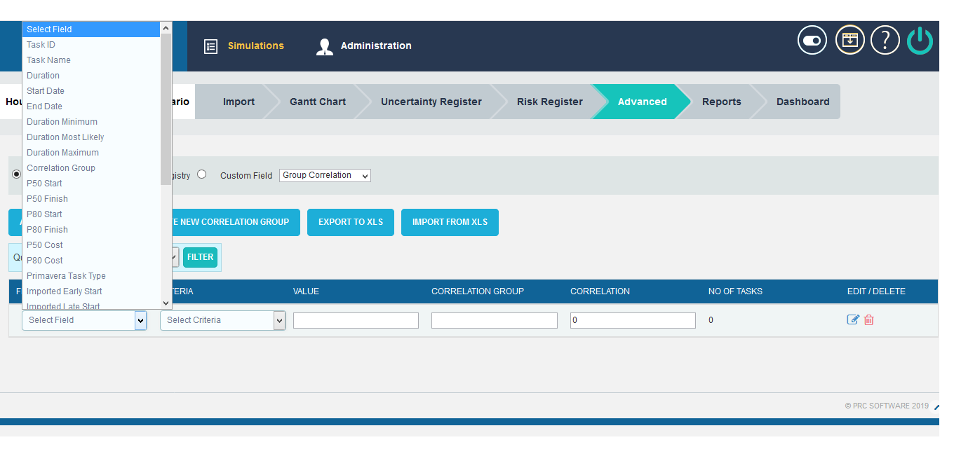Click the Administration person icon
Screen dimensions: 954x461
tap(324, 46)
